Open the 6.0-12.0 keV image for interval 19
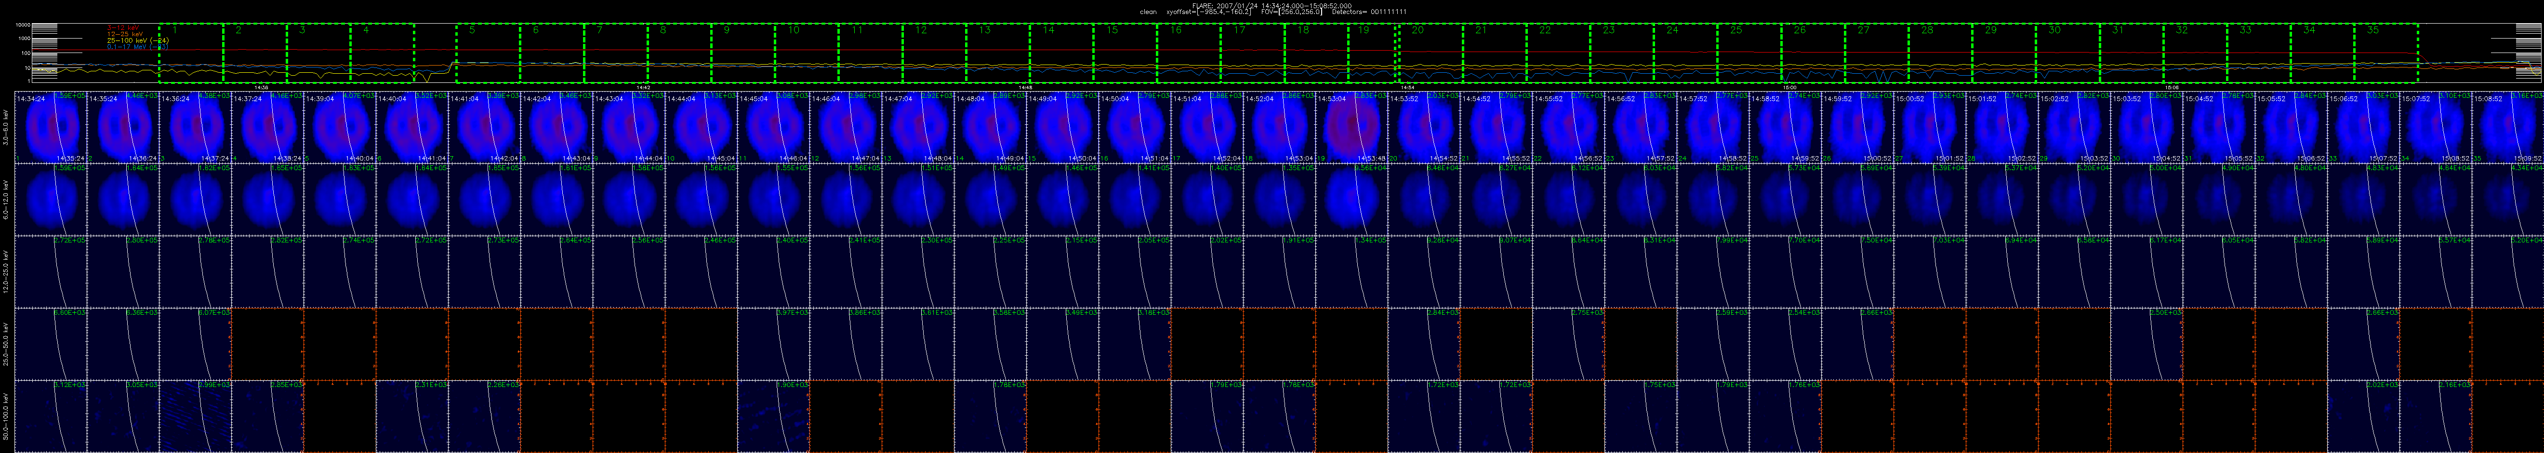2544x453 pixels. click(1351, 200)
